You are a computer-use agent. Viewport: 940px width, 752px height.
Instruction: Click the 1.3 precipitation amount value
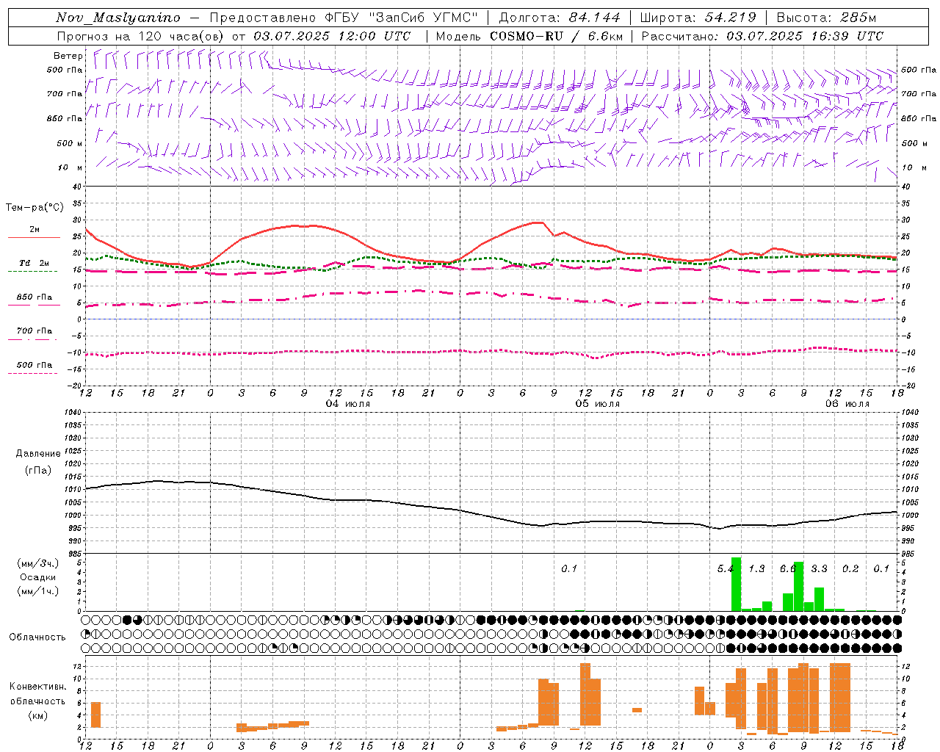(x=756, y=568)
